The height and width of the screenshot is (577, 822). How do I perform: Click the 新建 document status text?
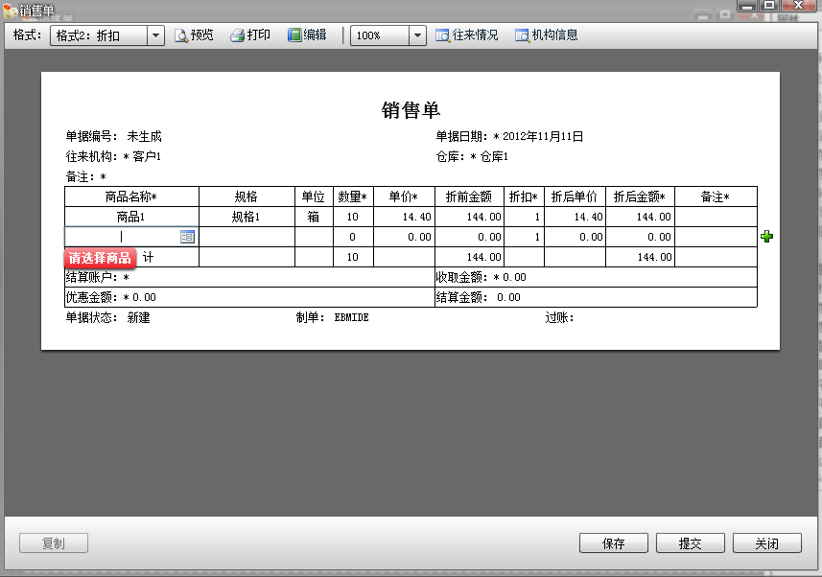click(x=138, y=318)
